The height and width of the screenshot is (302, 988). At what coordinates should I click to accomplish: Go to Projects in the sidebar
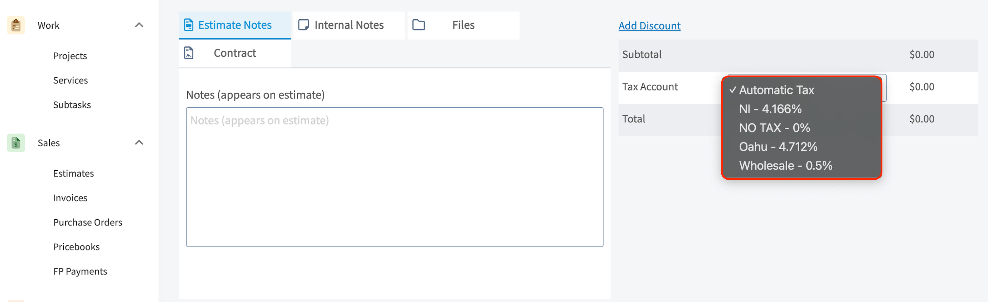(x=70, y=56)
